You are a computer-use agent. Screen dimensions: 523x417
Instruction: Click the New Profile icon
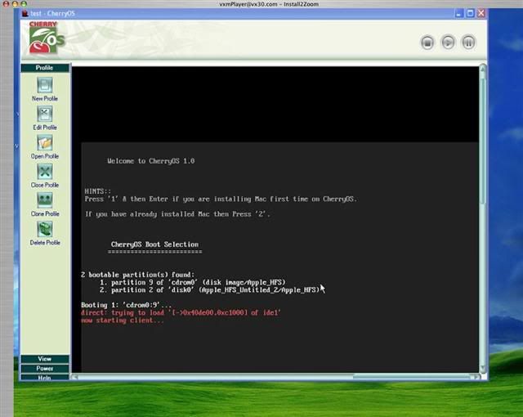click(x=45, y=85)
